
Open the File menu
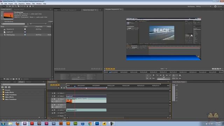tap(2, 4)
